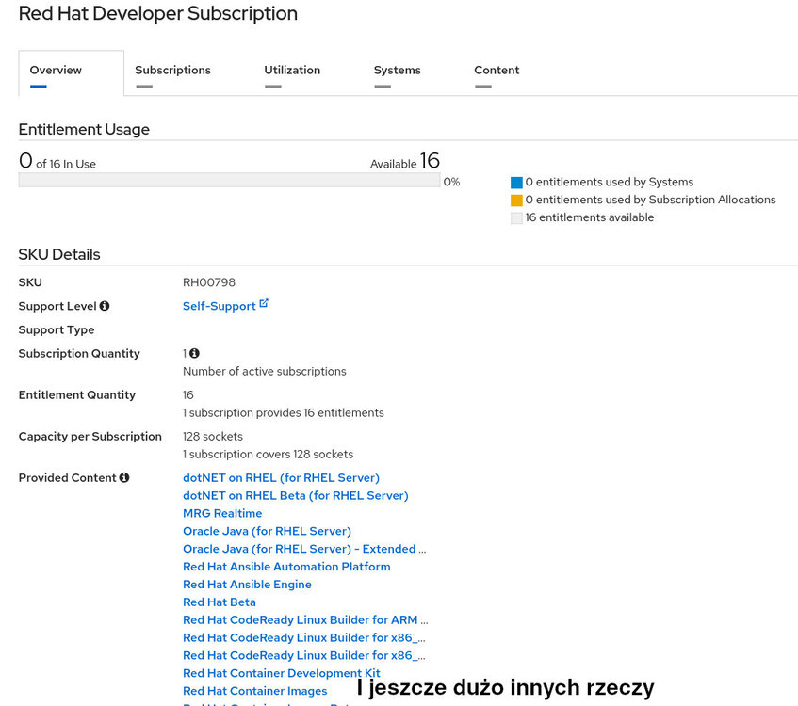Click 'Number of active subscriptions' text
The image size is (798, 706).
pos(265,371)
